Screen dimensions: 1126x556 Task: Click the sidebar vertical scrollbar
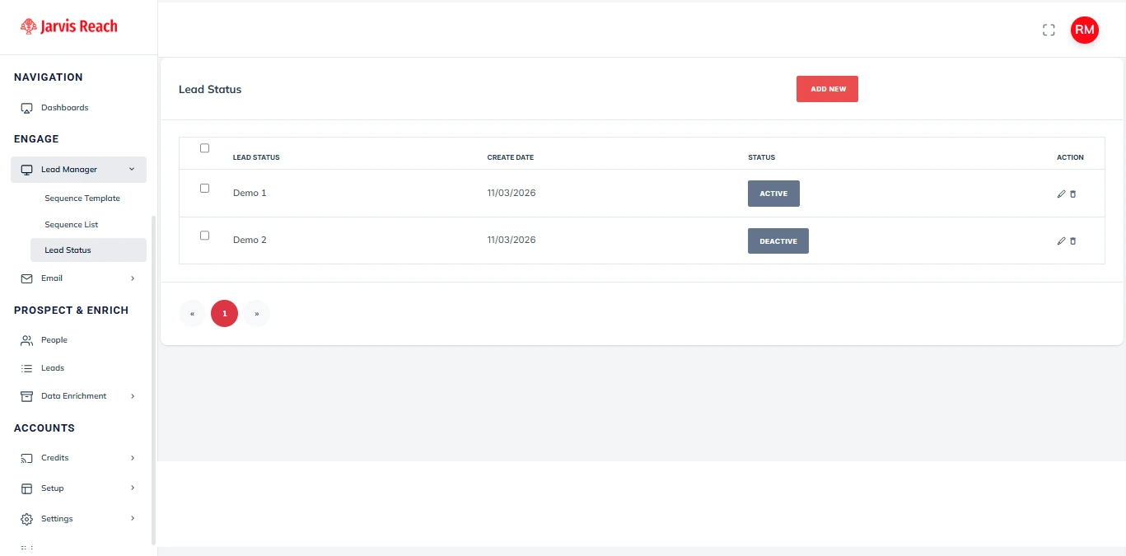(153, 379)
